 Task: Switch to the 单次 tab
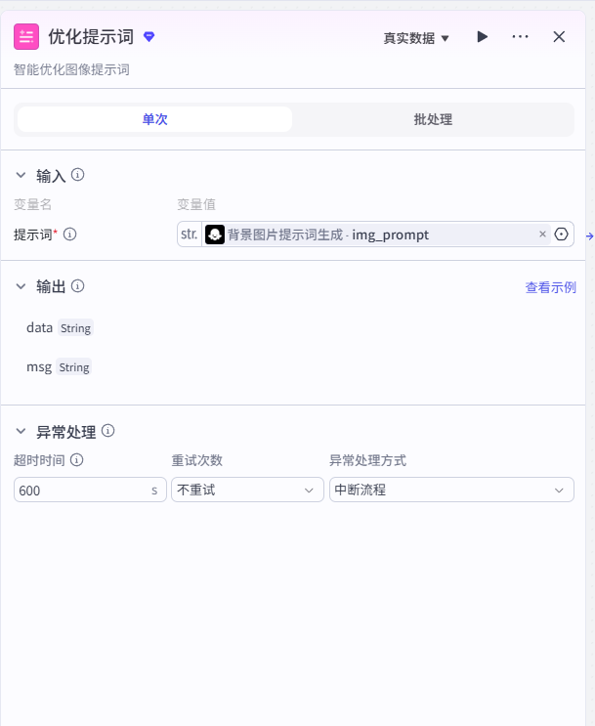[154, 119]
